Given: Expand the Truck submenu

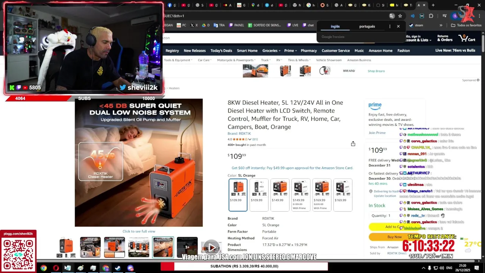Looking at the screenshot, I should click(x=266, y=60).
